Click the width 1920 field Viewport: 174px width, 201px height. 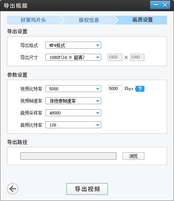115,57
